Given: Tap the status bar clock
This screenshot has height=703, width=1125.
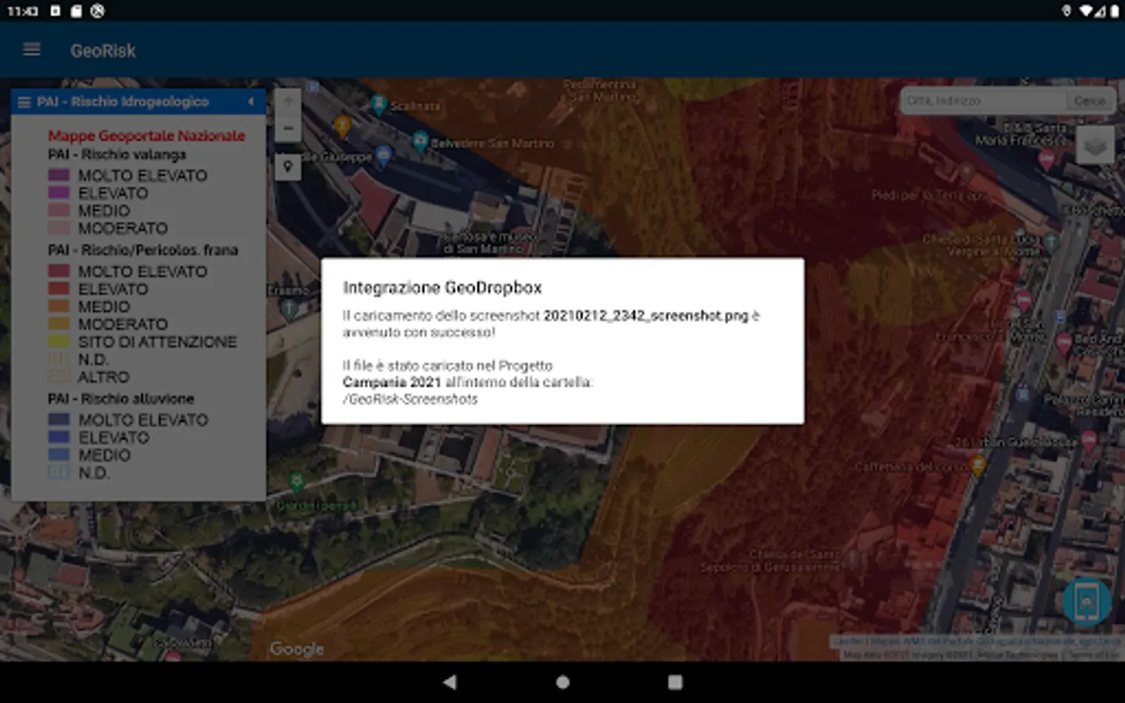Looking at the screenshot, I should [x=23, y=11].
